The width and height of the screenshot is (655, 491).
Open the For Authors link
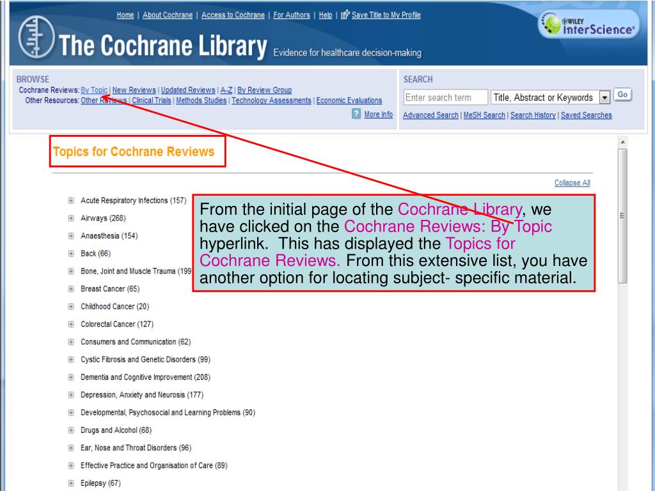(292, 15)
